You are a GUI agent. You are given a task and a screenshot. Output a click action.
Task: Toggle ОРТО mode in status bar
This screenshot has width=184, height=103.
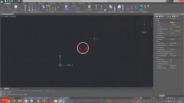point(50,98)
